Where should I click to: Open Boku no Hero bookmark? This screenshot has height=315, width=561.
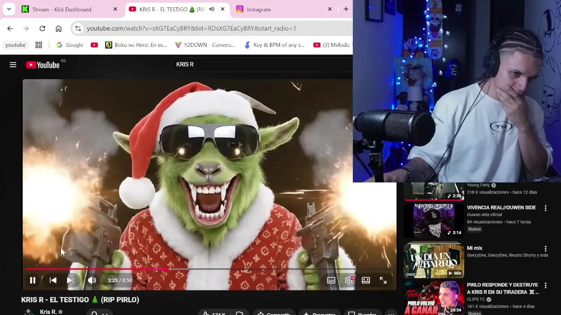[136, 45]
